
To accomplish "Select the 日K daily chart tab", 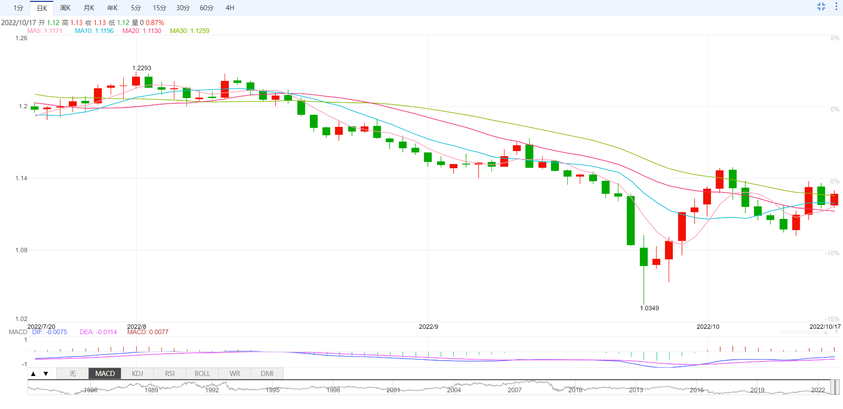I will coord(42,8).
